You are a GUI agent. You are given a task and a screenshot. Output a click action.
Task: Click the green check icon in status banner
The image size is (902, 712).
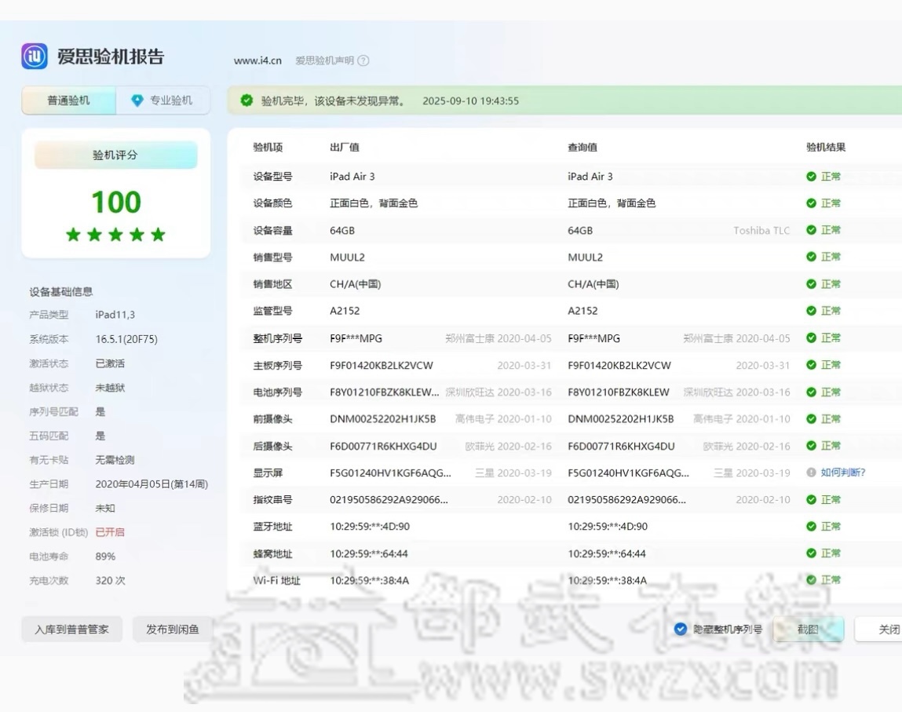point(246,100)
